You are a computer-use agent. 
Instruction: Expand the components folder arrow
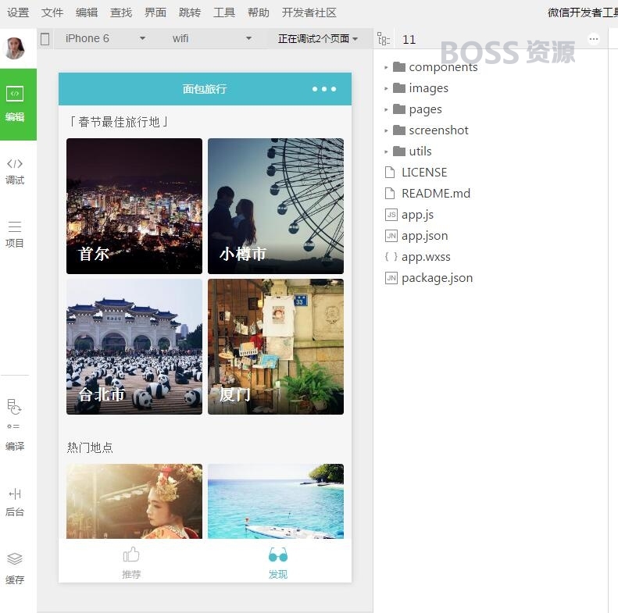coord(386,67)
